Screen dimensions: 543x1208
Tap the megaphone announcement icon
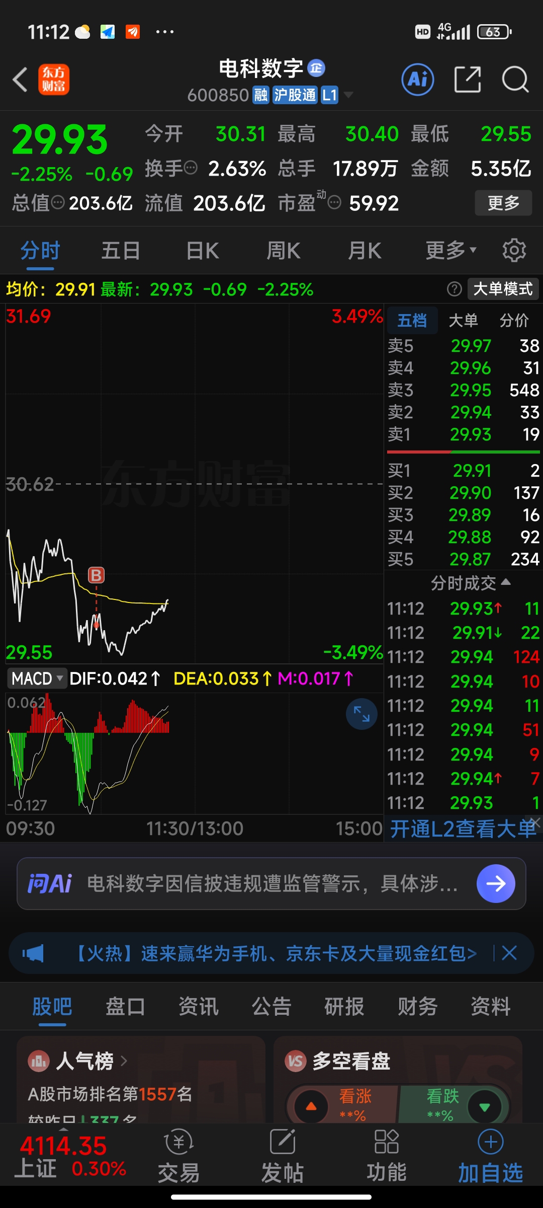click(x=33, y=953)
